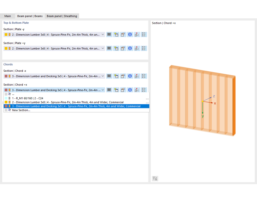Image resolution: width=257 pixels, height=197 pixels.
Task: Expand the Section Plate -y dropdown
Action: pyautogui.click(x=102, y=34)
